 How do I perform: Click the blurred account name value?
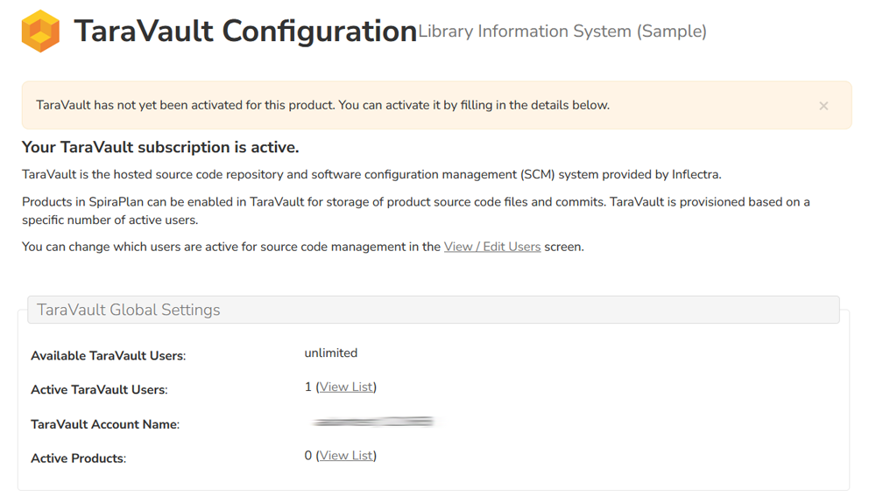[x=374, y=423]
